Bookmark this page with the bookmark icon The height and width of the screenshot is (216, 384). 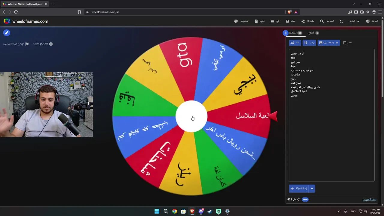[79, 12]
